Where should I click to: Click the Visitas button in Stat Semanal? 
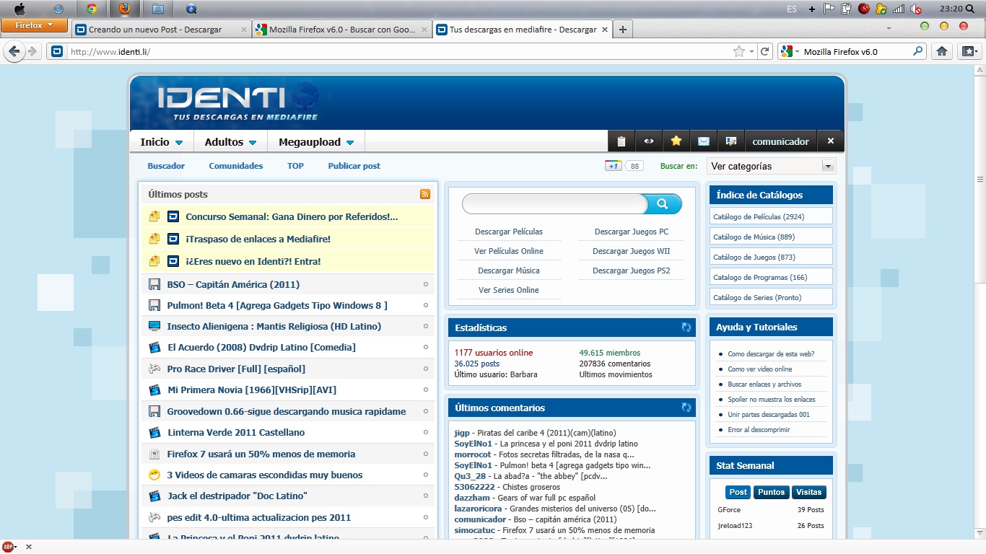pos(808,492)
